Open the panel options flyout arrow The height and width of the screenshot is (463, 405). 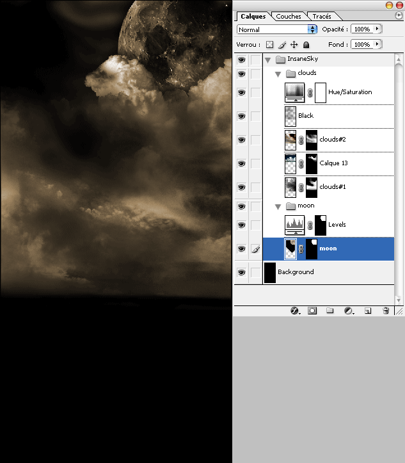tap(399, 15)
